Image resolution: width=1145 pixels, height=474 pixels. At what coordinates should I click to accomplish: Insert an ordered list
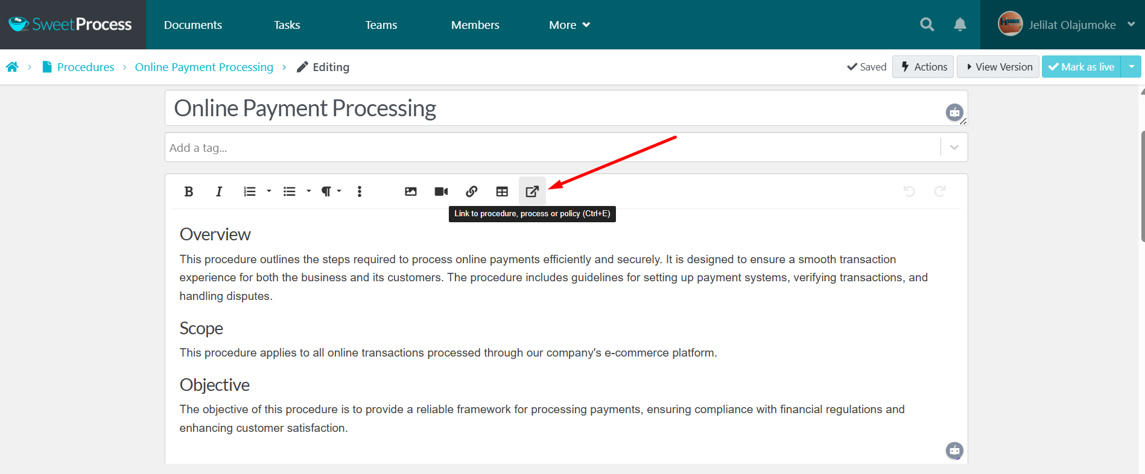[249, 192]
